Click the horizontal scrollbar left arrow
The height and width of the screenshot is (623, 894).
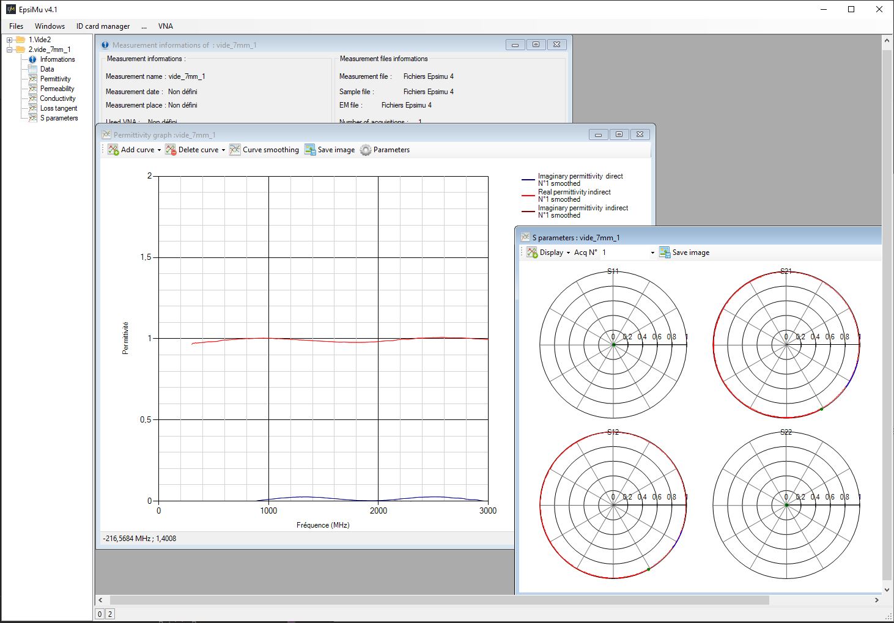tap(101, 600)
